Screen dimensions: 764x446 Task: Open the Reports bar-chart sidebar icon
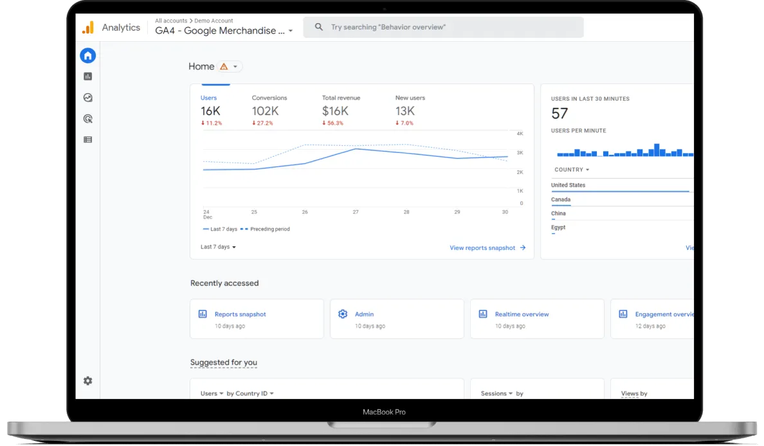[x=87, y=76]
